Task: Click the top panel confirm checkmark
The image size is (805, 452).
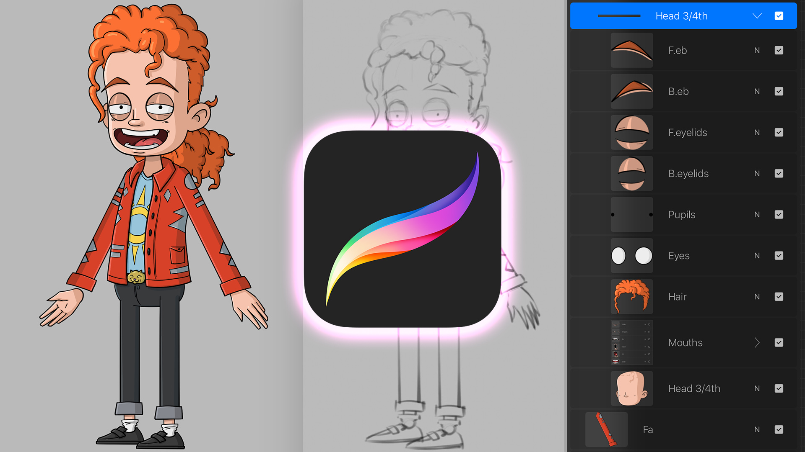Action: (x=779, y=15)
